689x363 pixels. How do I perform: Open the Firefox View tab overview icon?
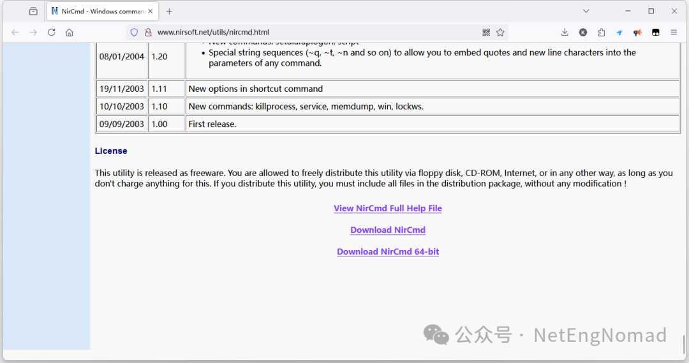tap(33, 11)
